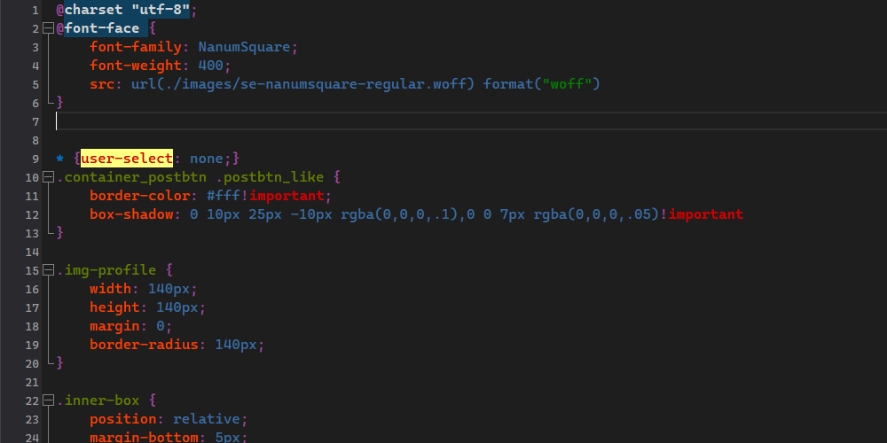The width and height of the screenshot is (887, 443).
Task: Click the "utf-8" string on line 1
Action: pos(161,10)
